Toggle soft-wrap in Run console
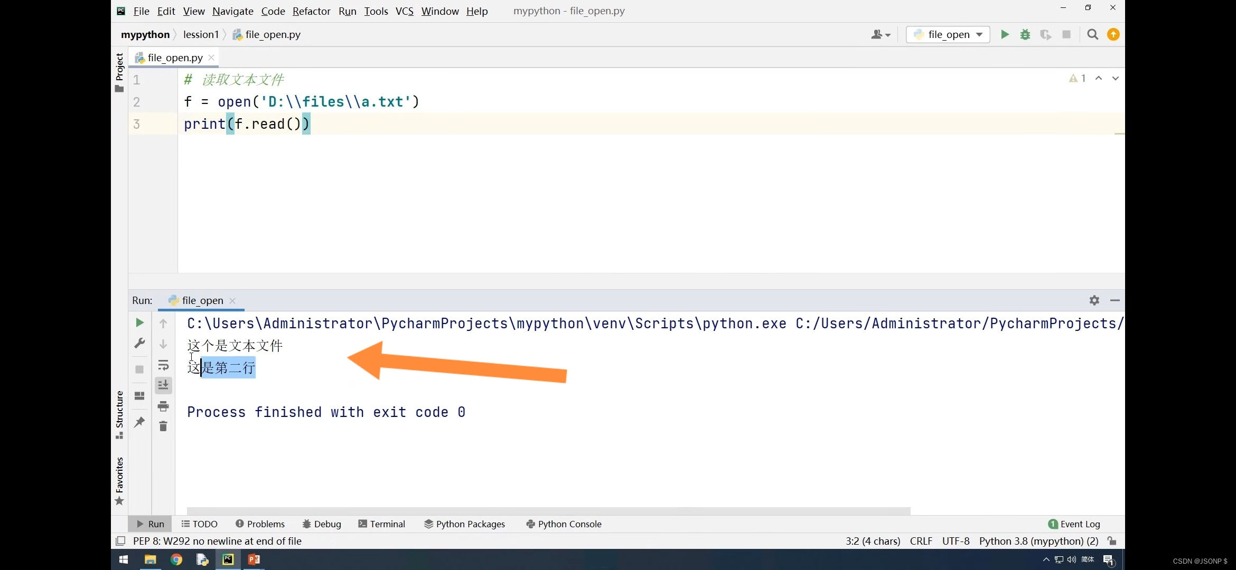Image resolution: width=1236 pixels, height=570 pixels. [x=163, y=365]
